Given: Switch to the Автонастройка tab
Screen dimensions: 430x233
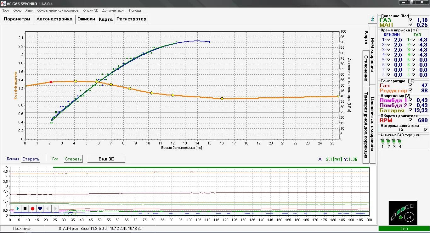Looking at the screenshot, I should (x=54, y=19).
